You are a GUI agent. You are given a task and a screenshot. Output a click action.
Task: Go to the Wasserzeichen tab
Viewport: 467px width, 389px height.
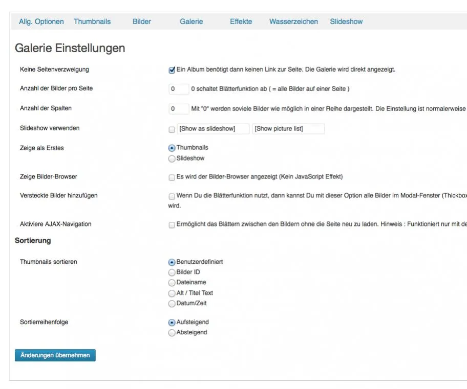click(293, 21)
